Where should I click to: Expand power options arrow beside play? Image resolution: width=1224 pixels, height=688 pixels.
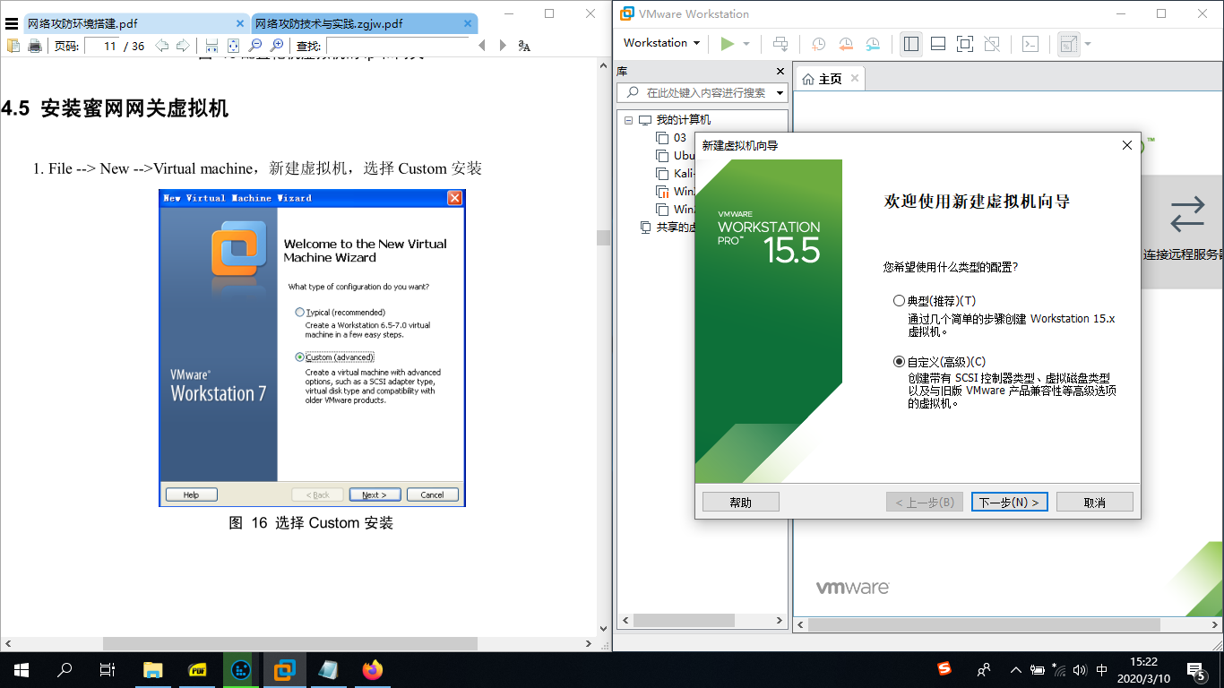[x=746, y=43]
